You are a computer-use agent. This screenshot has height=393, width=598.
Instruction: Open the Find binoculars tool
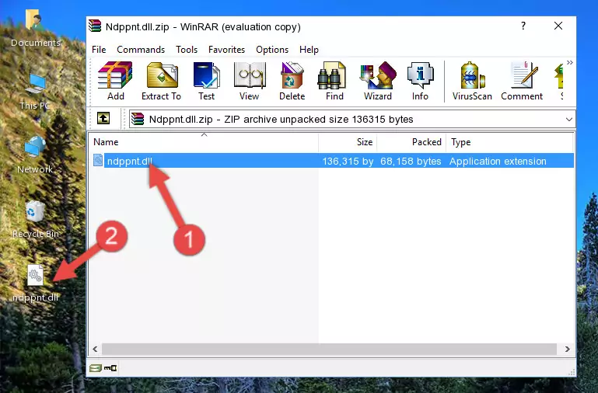click(x=334, y=81)
